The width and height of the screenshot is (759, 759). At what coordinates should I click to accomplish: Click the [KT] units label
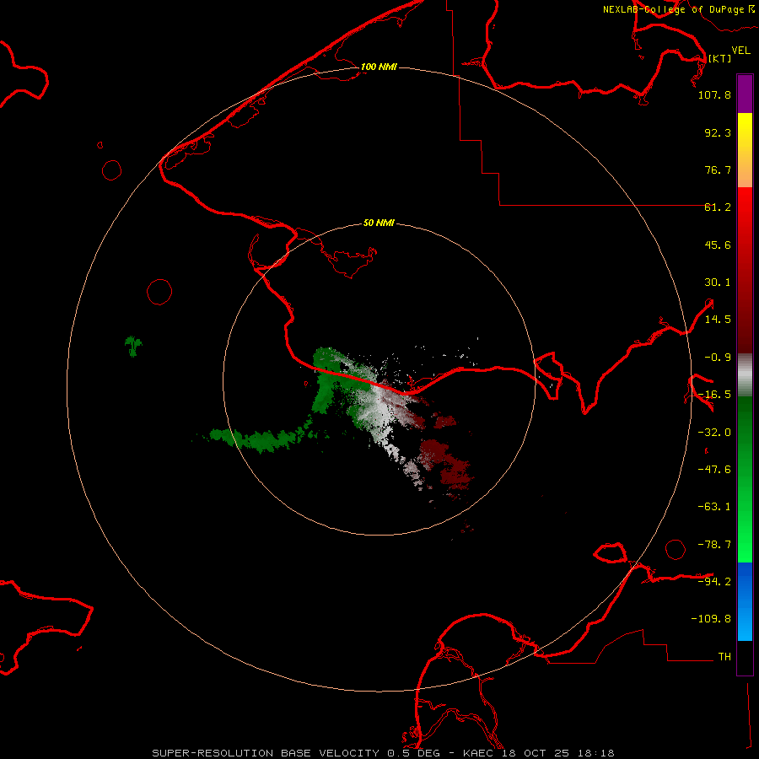720,58
